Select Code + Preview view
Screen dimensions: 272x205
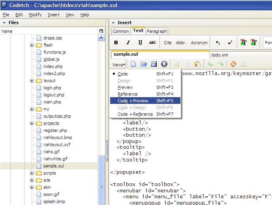coord(145,101)
